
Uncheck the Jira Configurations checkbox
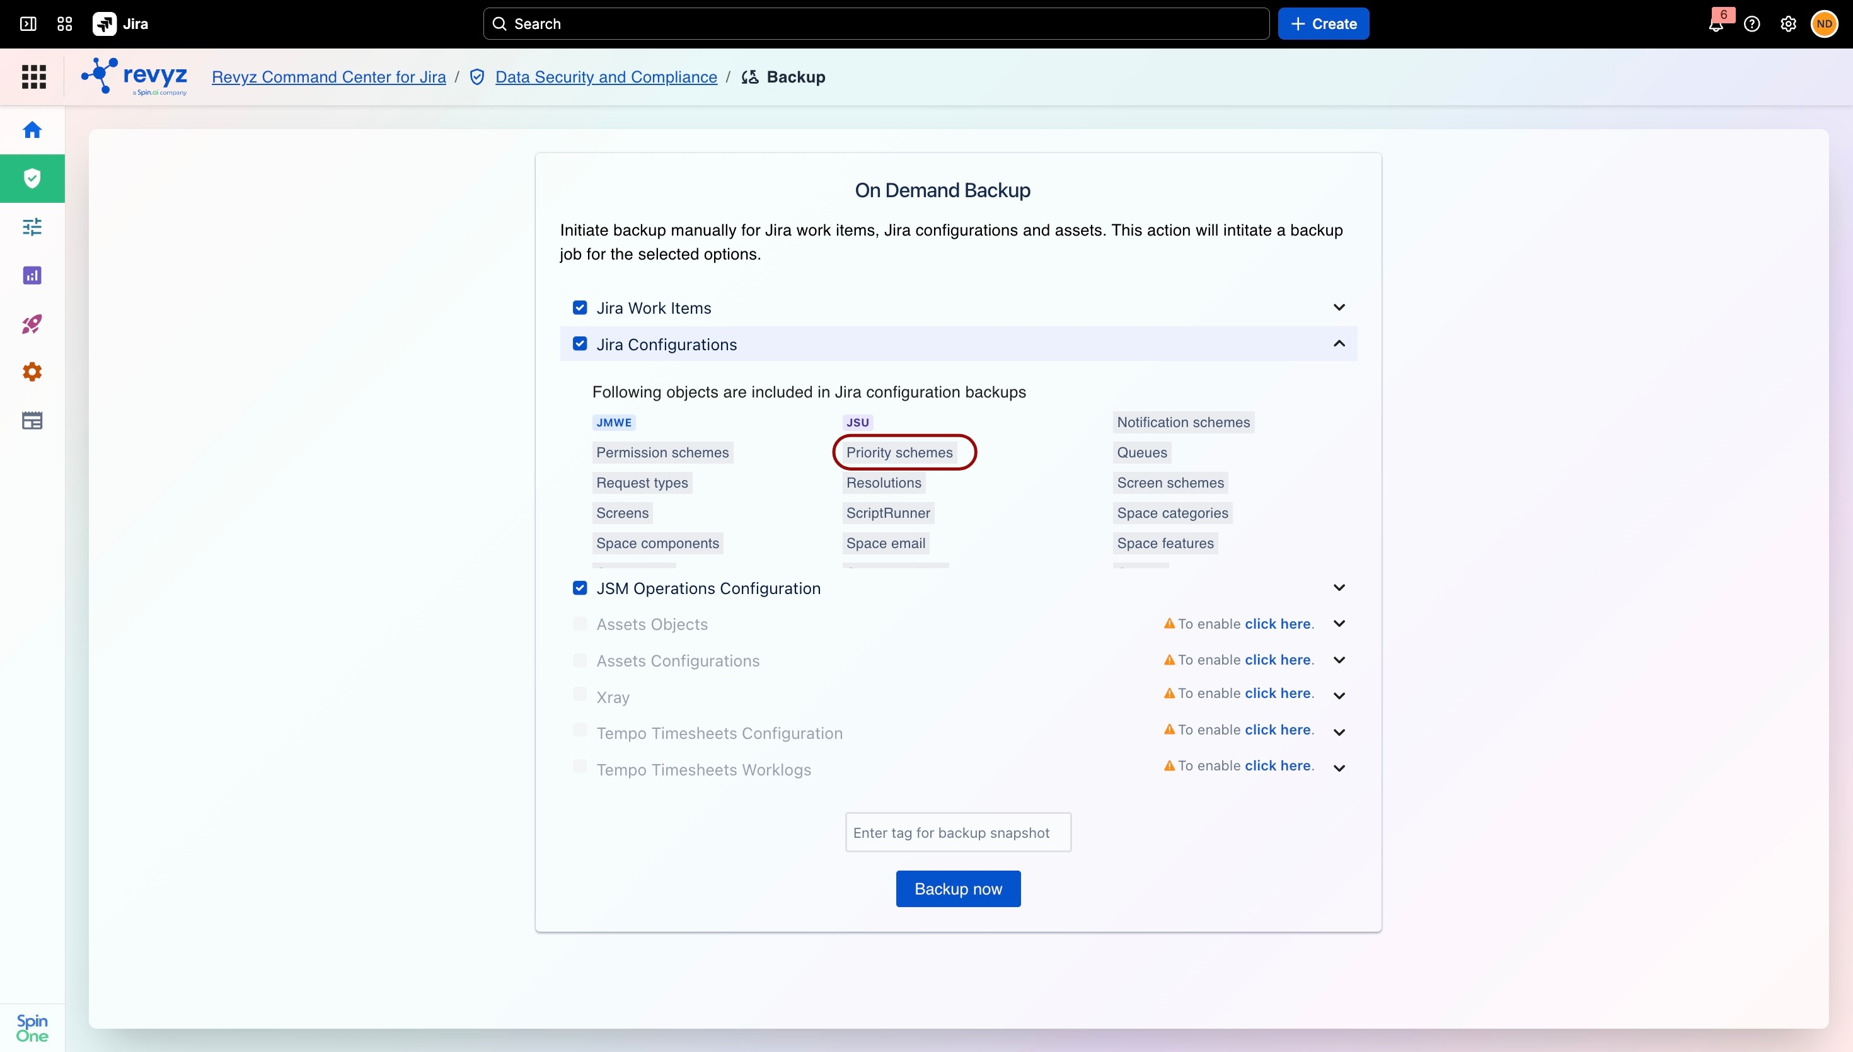pyautogui.click(x=580, y=344)
